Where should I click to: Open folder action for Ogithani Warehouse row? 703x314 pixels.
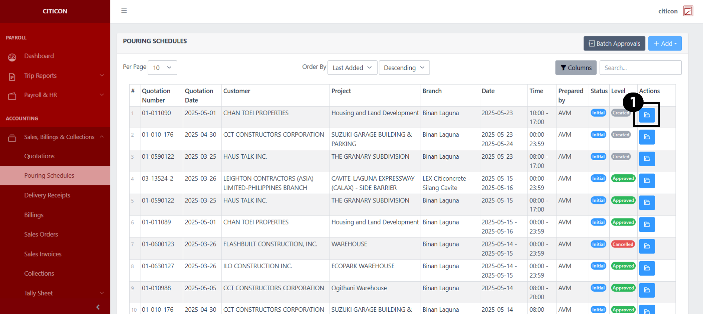click(x=647, y=290)
